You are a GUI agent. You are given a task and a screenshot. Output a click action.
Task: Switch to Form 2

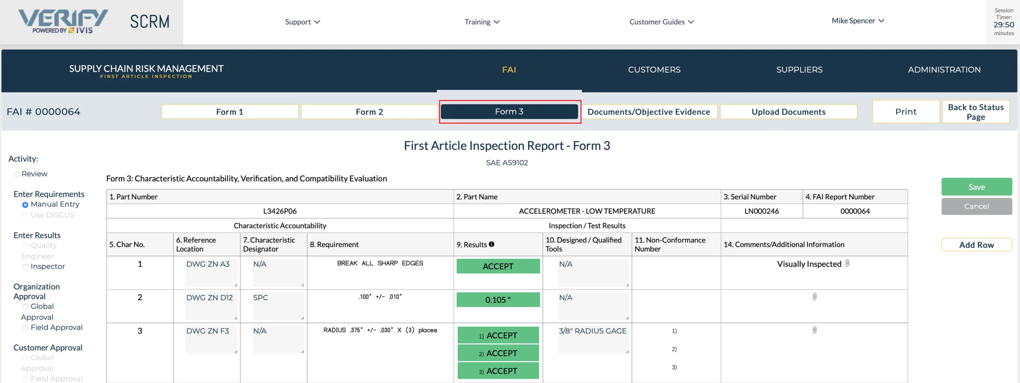point(369,112)
